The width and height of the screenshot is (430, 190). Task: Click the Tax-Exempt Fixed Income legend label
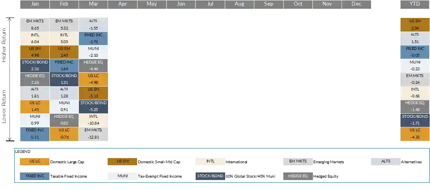click(x=160, y=176)
